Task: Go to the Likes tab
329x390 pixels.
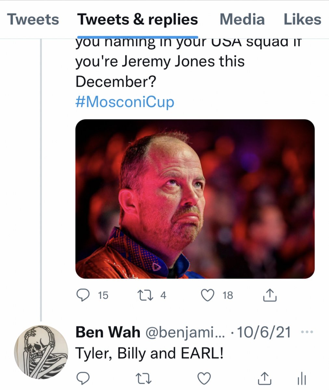Action: pyautogui.click(x=302, y=19)
